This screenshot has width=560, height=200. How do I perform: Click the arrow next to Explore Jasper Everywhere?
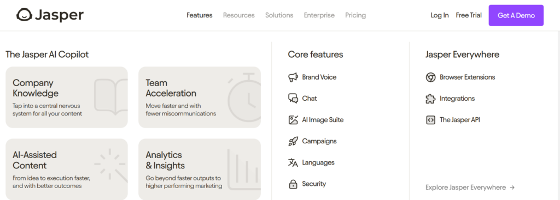[512, 187]
